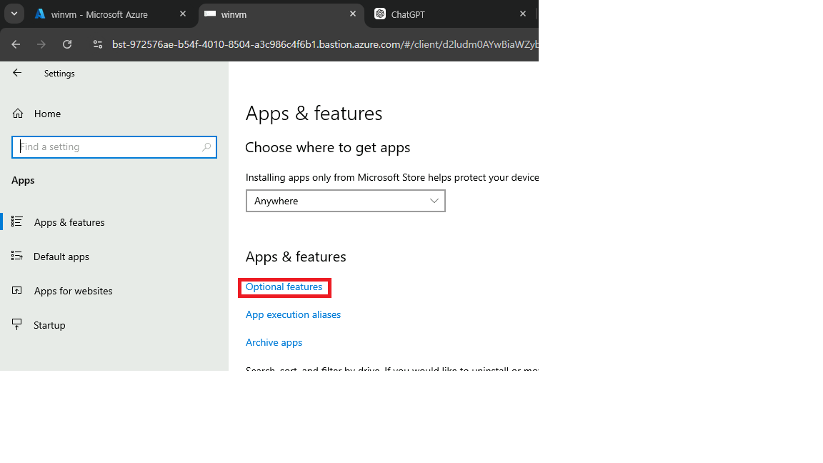This screenshot has width=823, height=463.
Task: Focus the Find a setting search box
Action: click(114, 147)
